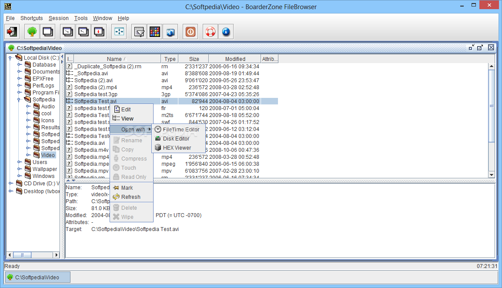Close the internal C:\Softpedia\Video frame

coord(491,48)
